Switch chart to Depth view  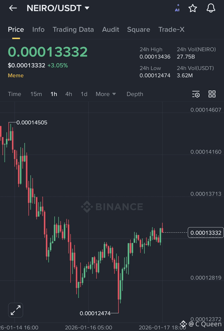click(135, 94)
